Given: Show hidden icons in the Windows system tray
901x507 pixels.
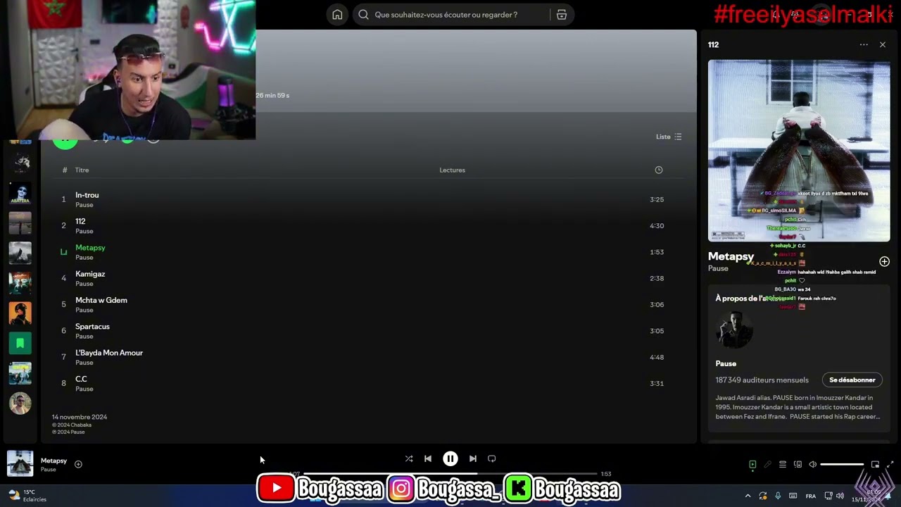Looking at the screenshot, I should (748, 496).
